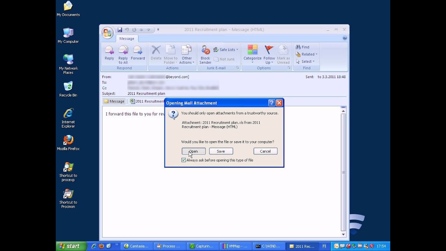Select the My Computer desktop icon

point(68,36)
